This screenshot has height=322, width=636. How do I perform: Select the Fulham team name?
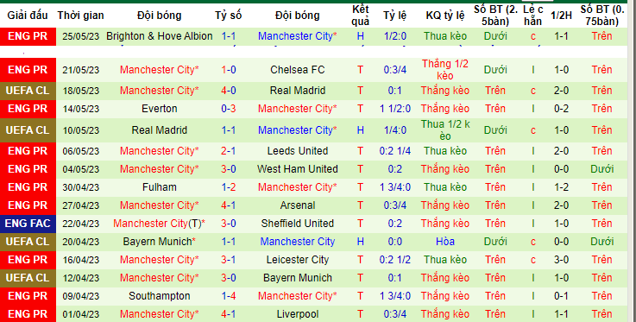tap(160, 187)
